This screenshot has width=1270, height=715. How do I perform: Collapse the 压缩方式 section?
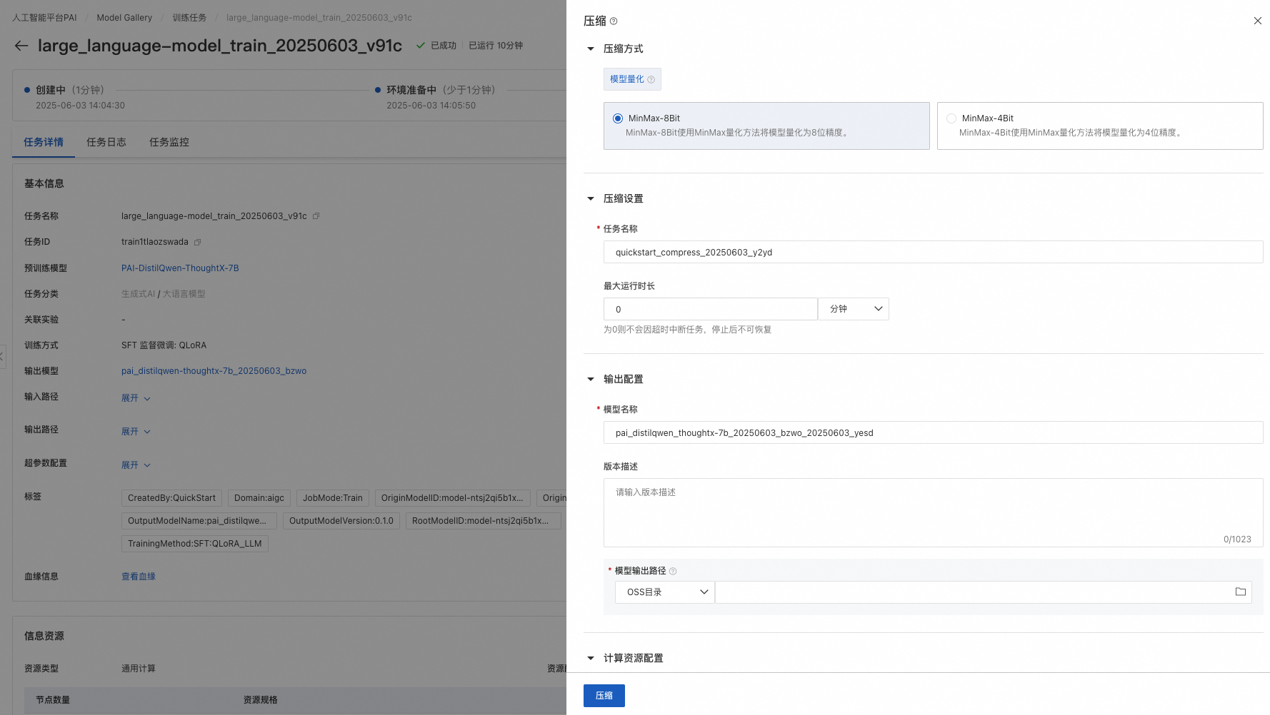591,49
